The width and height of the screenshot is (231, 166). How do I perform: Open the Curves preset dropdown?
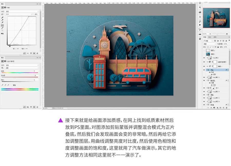coord(22,11)
